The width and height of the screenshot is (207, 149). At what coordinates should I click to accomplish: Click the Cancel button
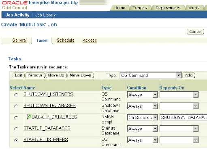pos(195,32)
